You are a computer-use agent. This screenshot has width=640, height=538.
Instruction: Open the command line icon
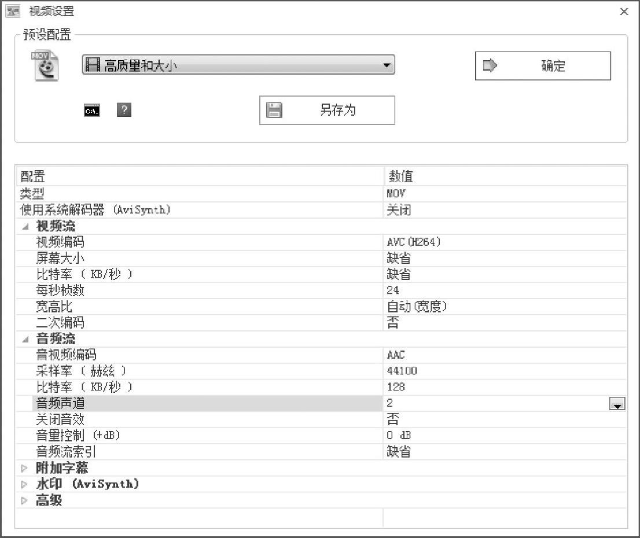click(92, 110)
